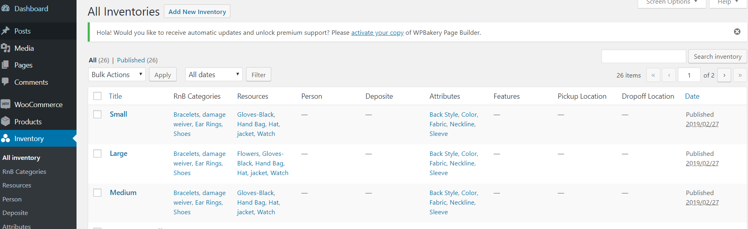Viewport: 748px width, 229px height.
Task: Check the Small inventory row checkbox
Action: 97,114
